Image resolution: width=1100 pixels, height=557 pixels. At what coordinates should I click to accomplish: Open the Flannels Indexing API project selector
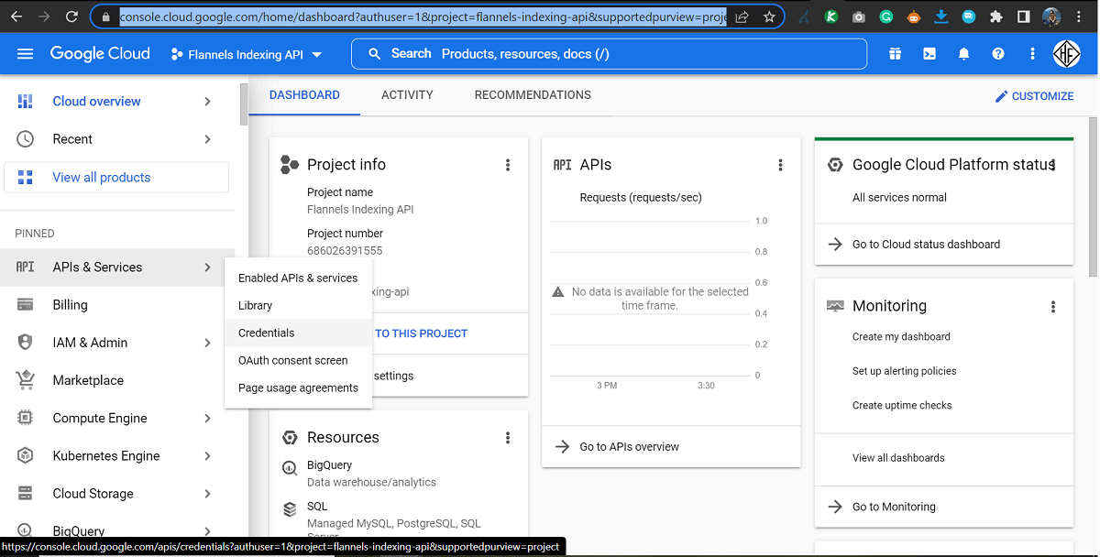pos(247,54)
